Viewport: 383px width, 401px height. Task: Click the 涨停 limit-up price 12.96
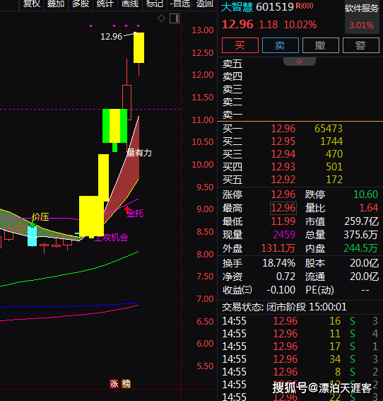(x=283, y=194)
